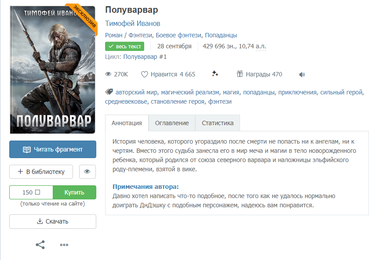Switch to the Оглавление tab
Screen dimensions: 375x260
coord(172,123)
